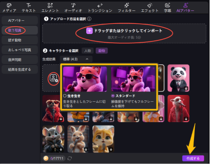Switch to the トランジション transitions tab
This screenshot has width=210, height=164.
click(100, 8)
